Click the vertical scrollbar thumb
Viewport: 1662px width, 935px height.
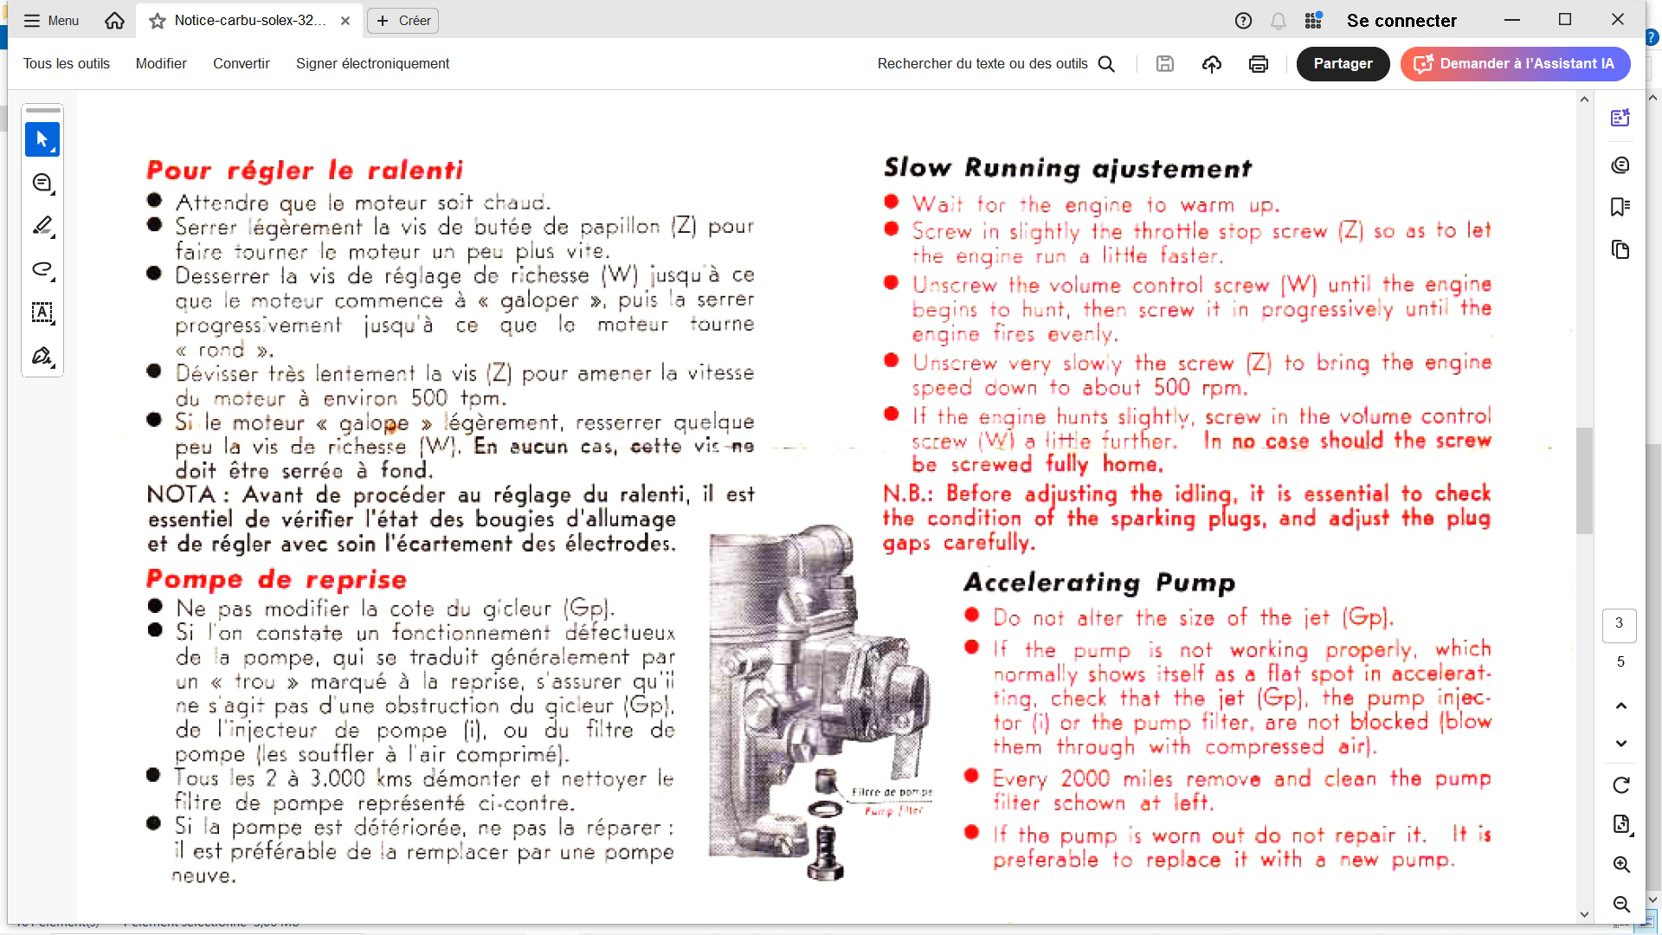click(1584, 480)
